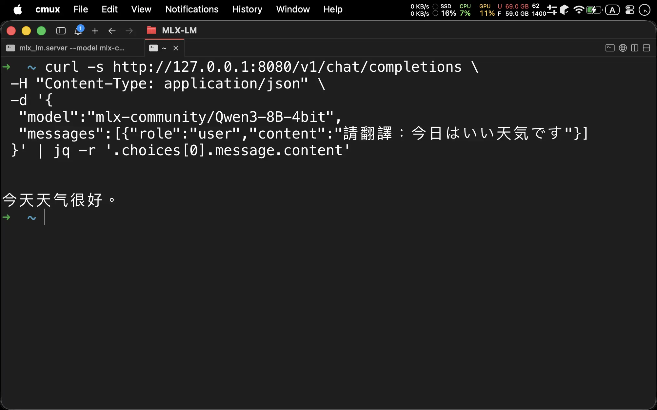The height and width of the screenshot is (410, 657).
Task: Open the notifications bell with badge
Action: pos(79,30)
